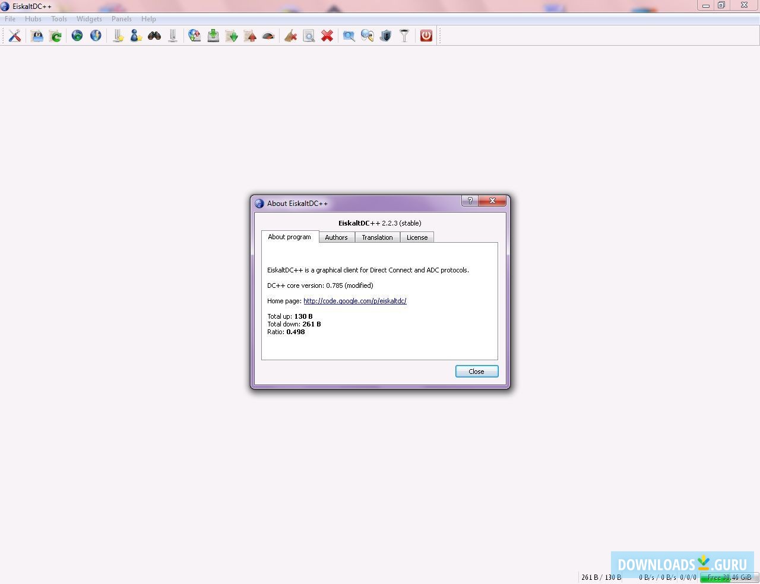Click the DC++ core version: 0.785 text
Image resolution: width=760 pixels, height=584 pixels.
click(x=320, y=285)
